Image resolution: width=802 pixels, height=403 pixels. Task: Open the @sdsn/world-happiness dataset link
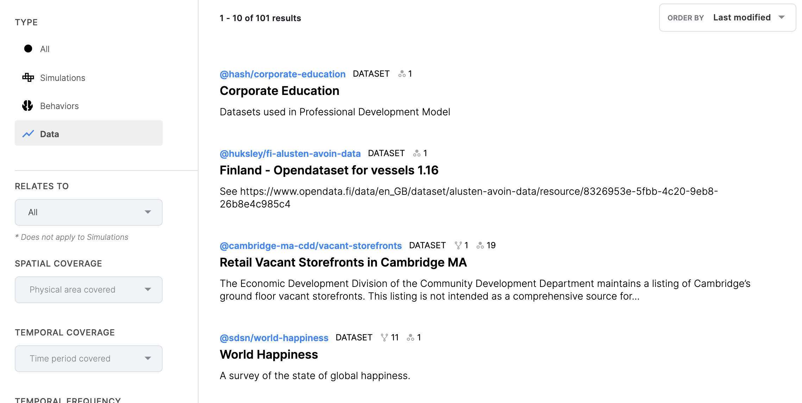[x=274, y=338]
